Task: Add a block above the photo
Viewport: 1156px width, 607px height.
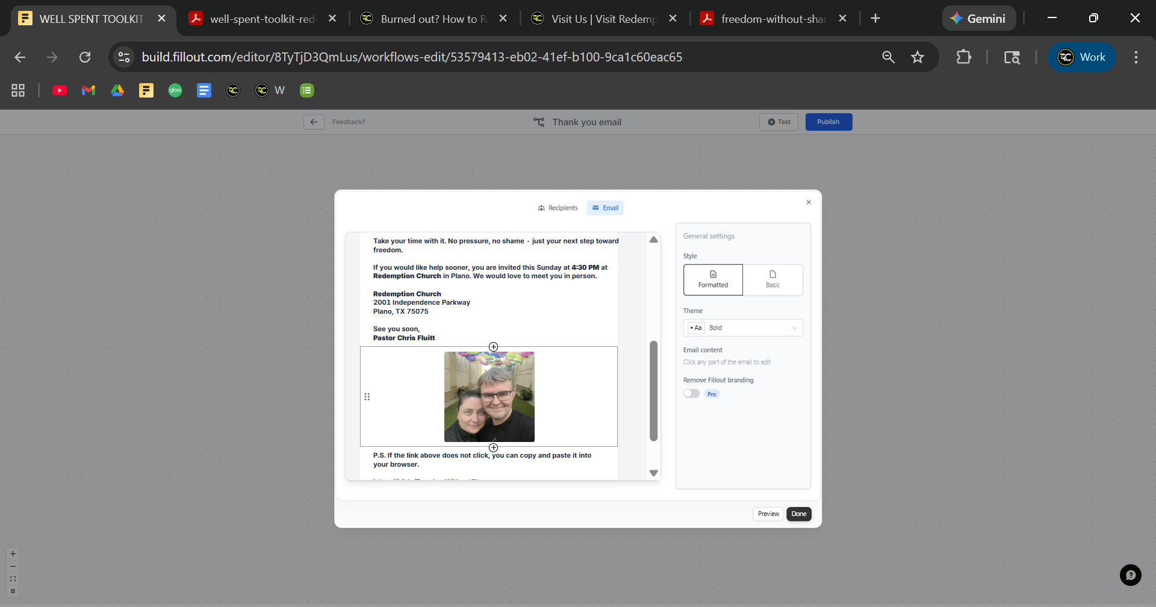Action: 493,347
